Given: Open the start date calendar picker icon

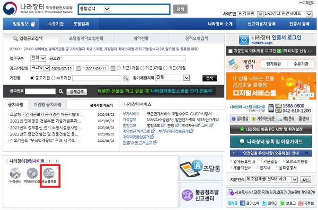Looking at the screenshot, I should [x=78, y=68].
